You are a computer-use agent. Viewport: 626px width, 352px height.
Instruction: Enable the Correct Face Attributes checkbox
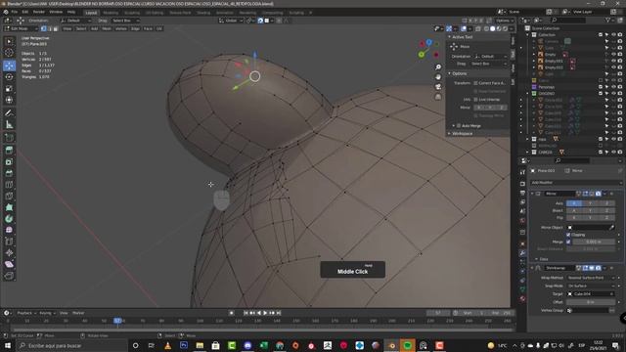tap(475, 83)
